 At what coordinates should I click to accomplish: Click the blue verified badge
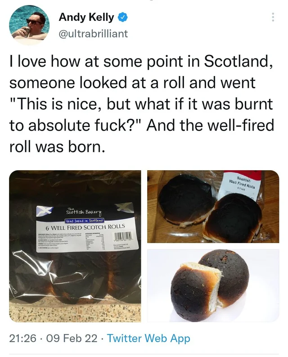pos(122,18)
